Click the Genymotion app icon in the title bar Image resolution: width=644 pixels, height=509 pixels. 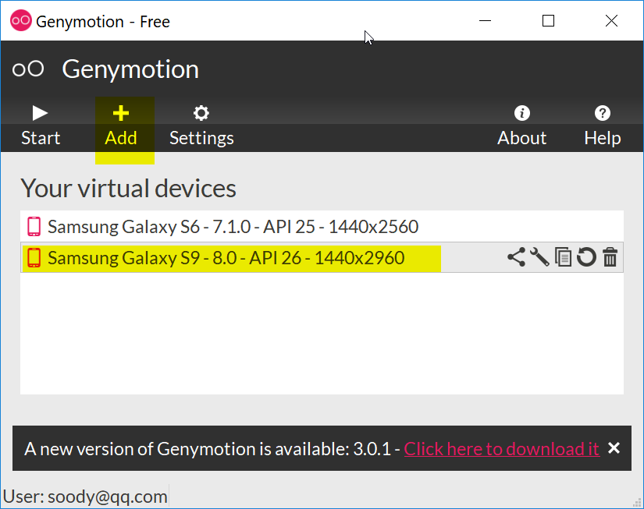pyautogui.click(x=21, y=21)
